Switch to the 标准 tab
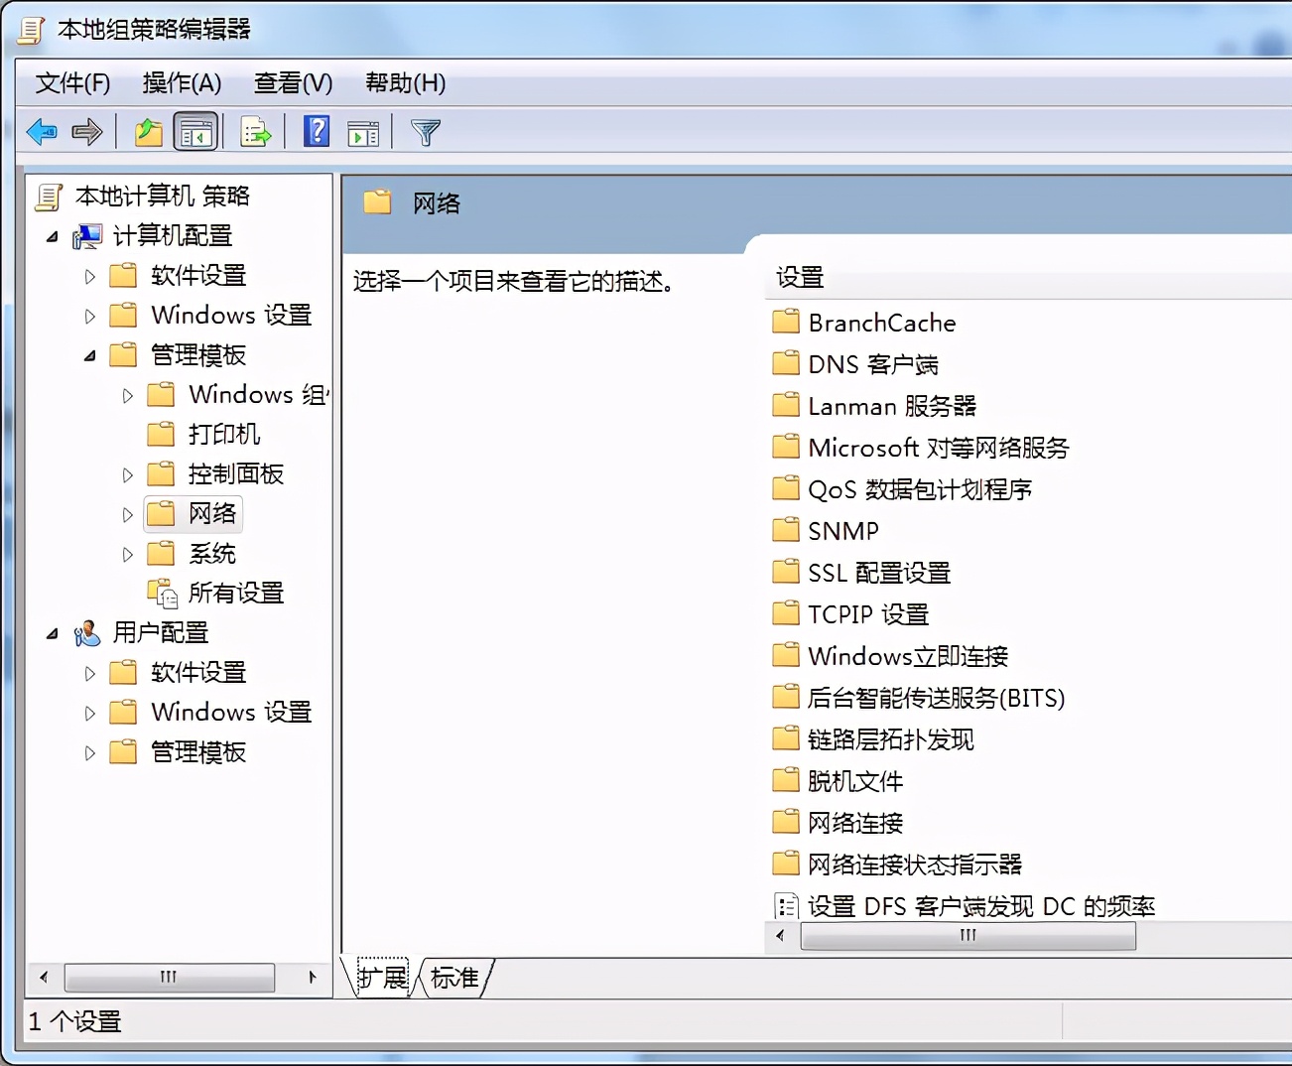This screenshot has width=1292, height=1066. [x=453, y=978]
